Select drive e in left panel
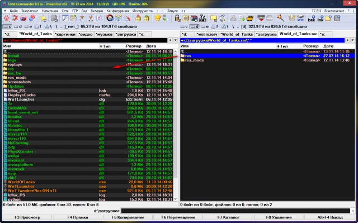The image size is (358, 223). [x=28, y=26]
